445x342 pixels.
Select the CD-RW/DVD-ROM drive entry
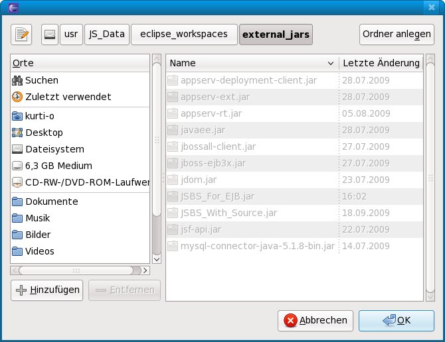pos(80,182)
